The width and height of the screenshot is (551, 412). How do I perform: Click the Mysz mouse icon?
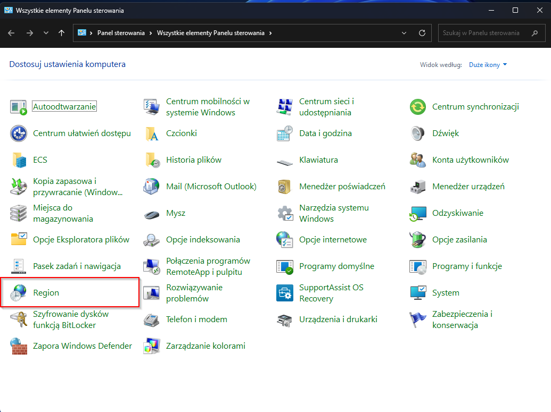pyautogui.click(x=152, y=213)
